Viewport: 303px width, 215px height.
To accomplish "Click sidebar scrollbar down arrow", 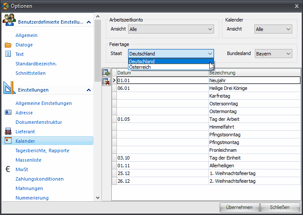I will click(98, 198).
